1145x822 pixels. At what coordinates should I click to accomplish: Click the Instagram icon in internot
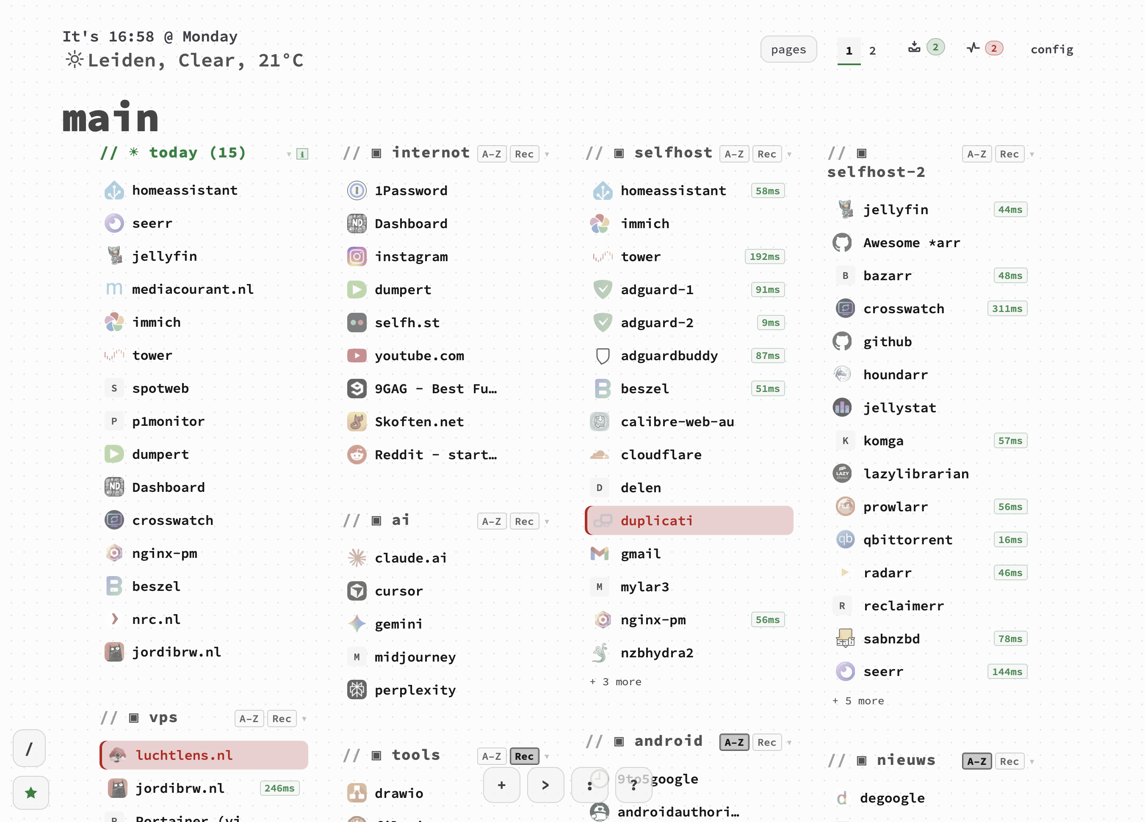click(x=357, y=257)
